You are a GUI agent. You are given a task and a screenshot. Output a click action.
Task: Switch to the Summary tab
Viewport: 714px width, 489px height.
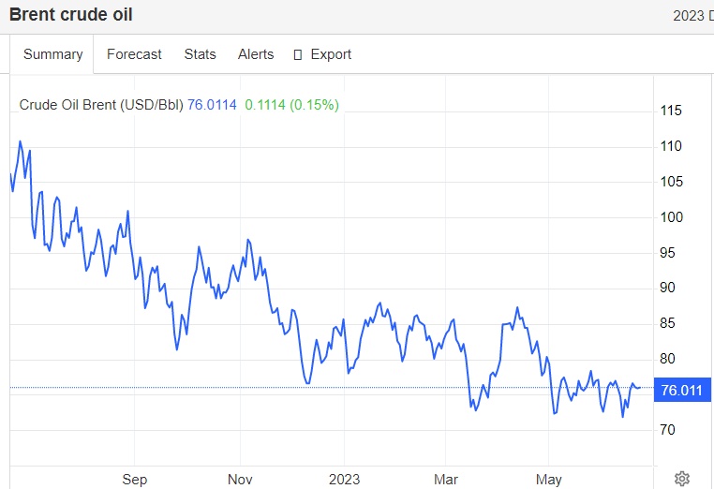pos(52,54)
